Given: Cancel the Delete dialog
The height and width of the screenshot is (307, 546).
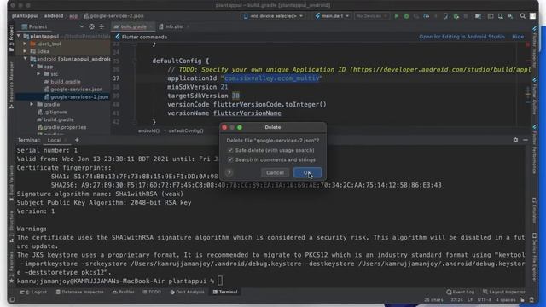Looking at the screenshot, I should coord(275,172).
